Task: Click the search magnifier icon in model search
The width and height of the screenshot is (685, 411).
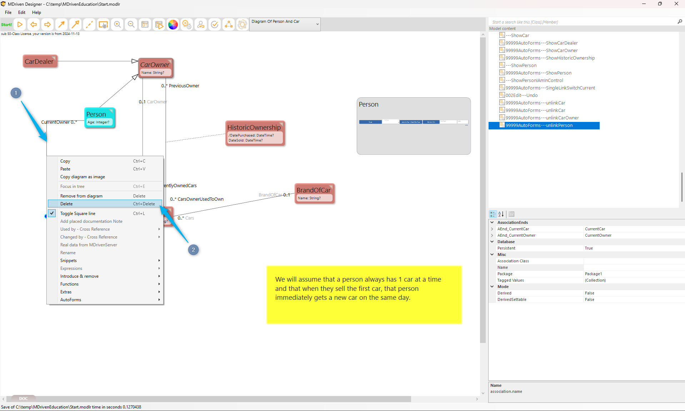Action: pyautogui.click(x=680, y=22)
